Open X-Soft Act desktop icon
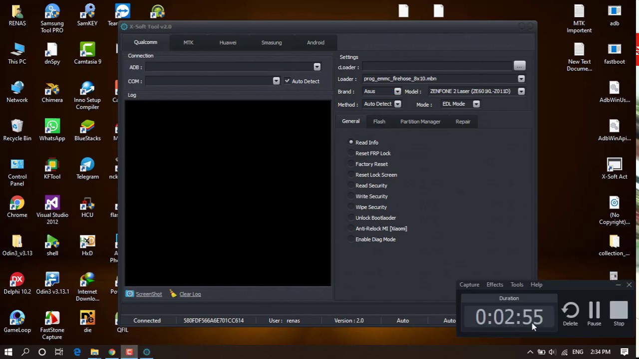The image size is (639, 359). (615, 169)
